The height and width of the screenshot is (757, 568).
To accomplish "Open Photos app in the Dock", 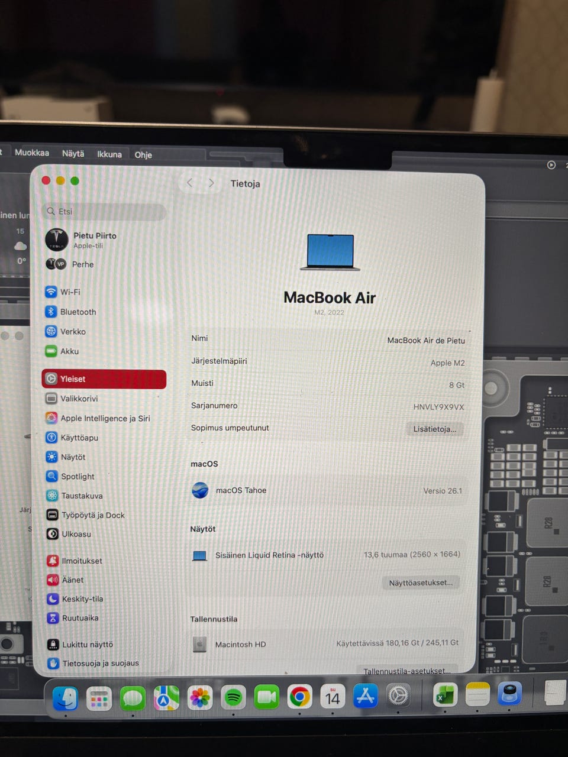I will point(200,698).
